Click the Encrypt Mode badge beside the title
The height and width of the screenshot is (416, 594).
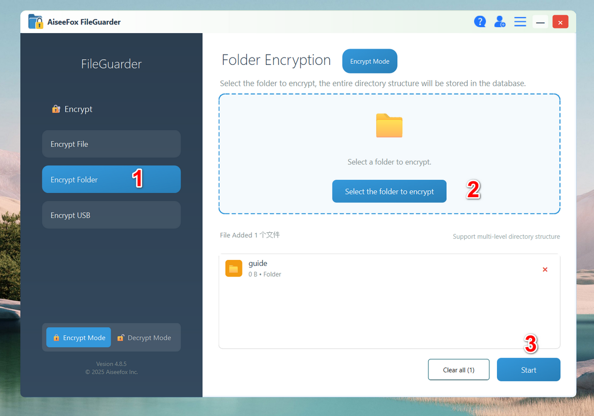pos(369,61)
